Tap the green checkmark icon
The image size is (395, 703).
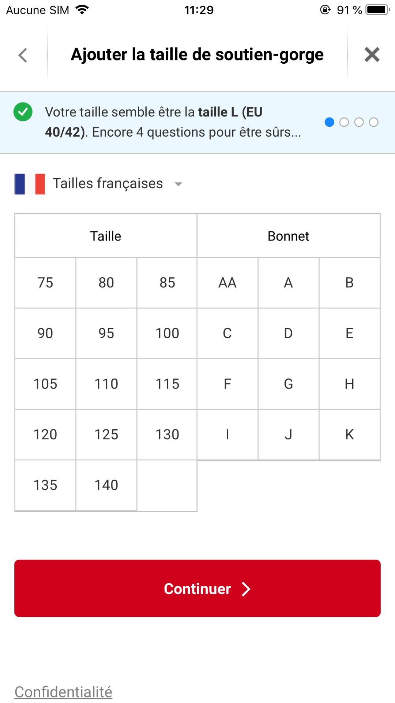(x=23, y=112)
